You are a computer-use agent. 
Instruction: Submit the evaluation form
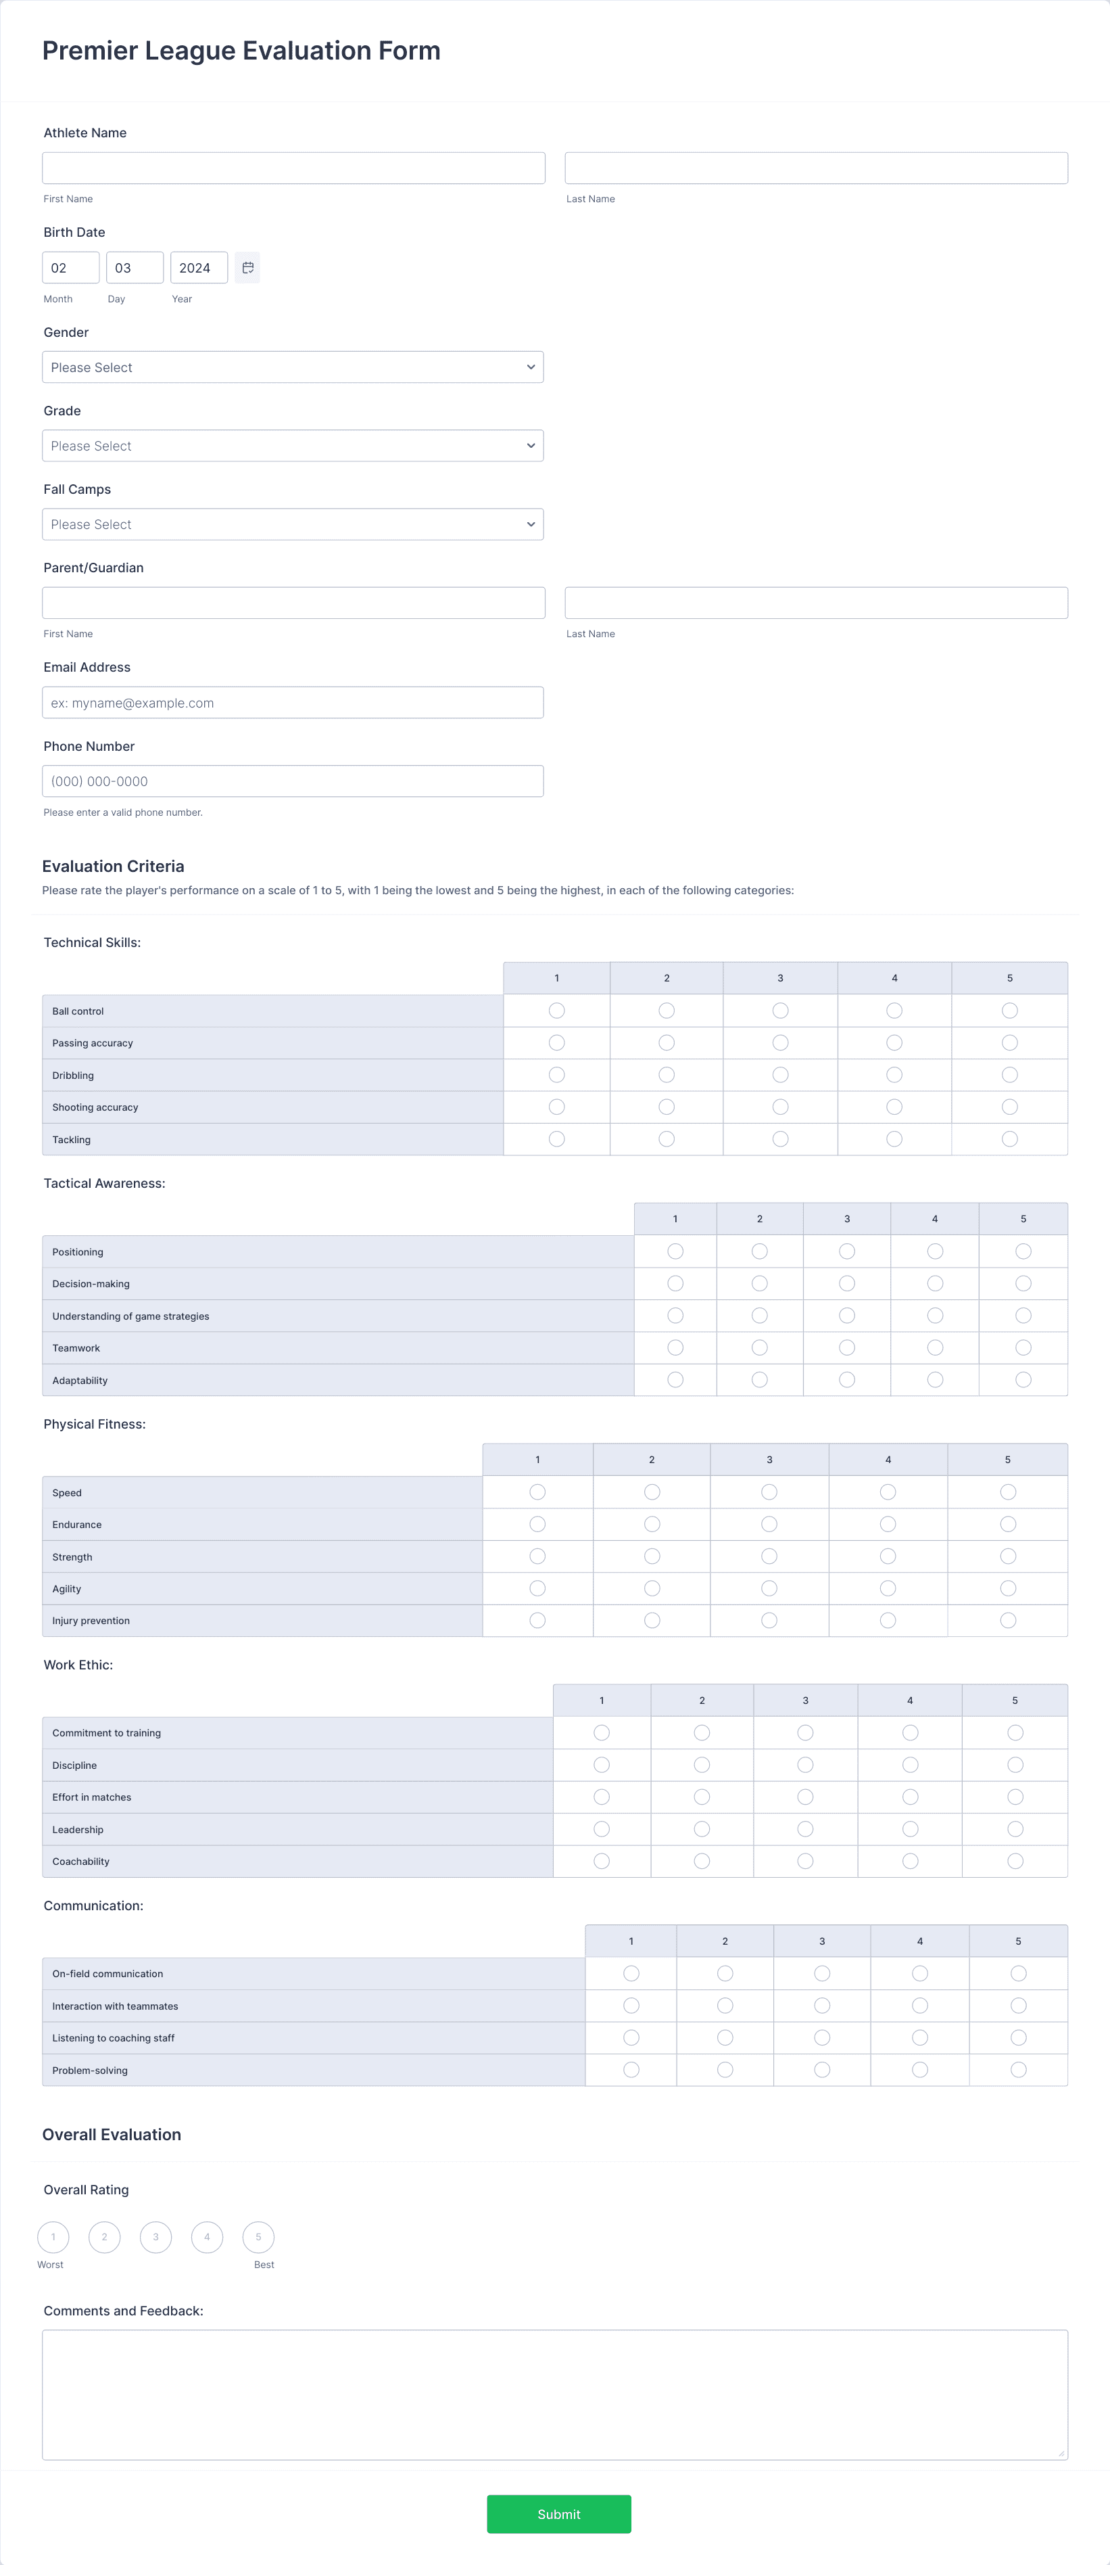pyautogui.click(x=558, y=2514)
